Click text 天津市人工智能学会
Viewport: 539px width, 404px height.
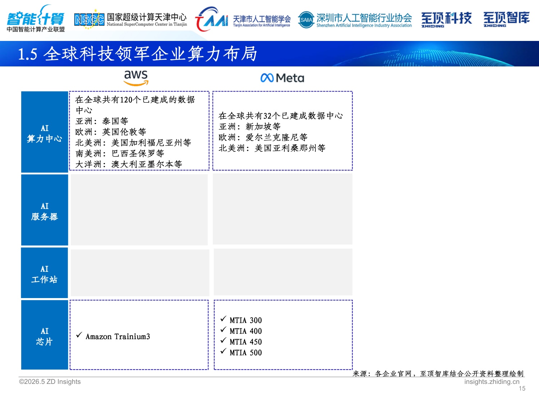[262, 19]
